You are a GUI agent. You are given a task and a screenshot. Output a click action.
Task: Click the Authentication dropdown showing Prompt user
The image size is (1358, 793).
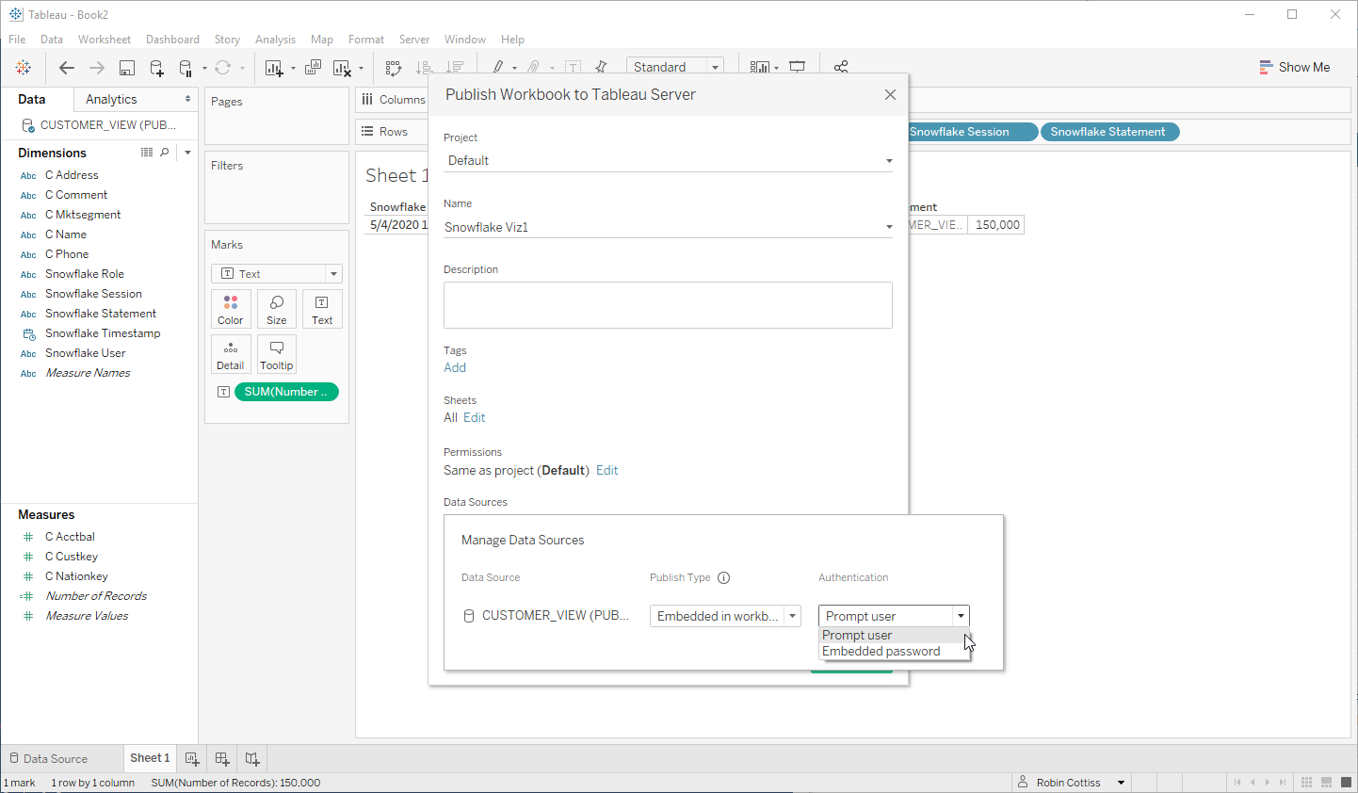[894, 616]
